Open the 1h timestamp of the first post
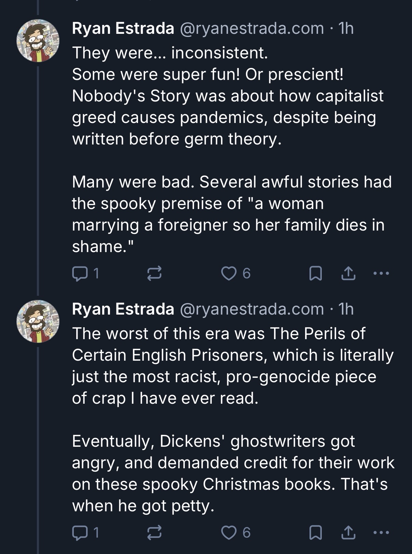The width and height of the screenshot is (412, 554). [346, 28]
